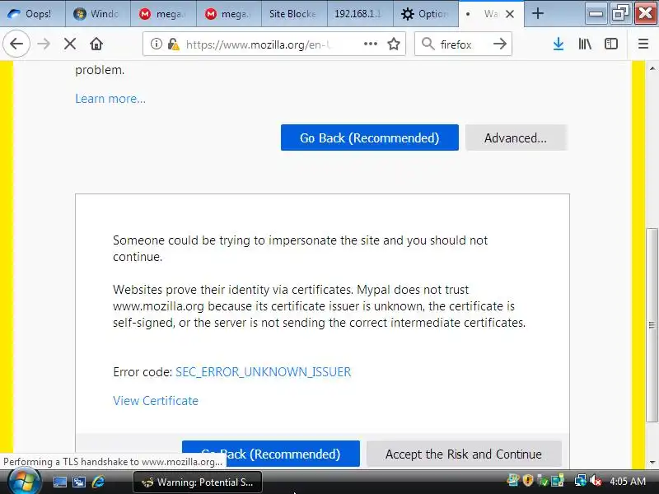Open page actions three-dot menu
Screen dimensions: 659x494
pos(370,44)
